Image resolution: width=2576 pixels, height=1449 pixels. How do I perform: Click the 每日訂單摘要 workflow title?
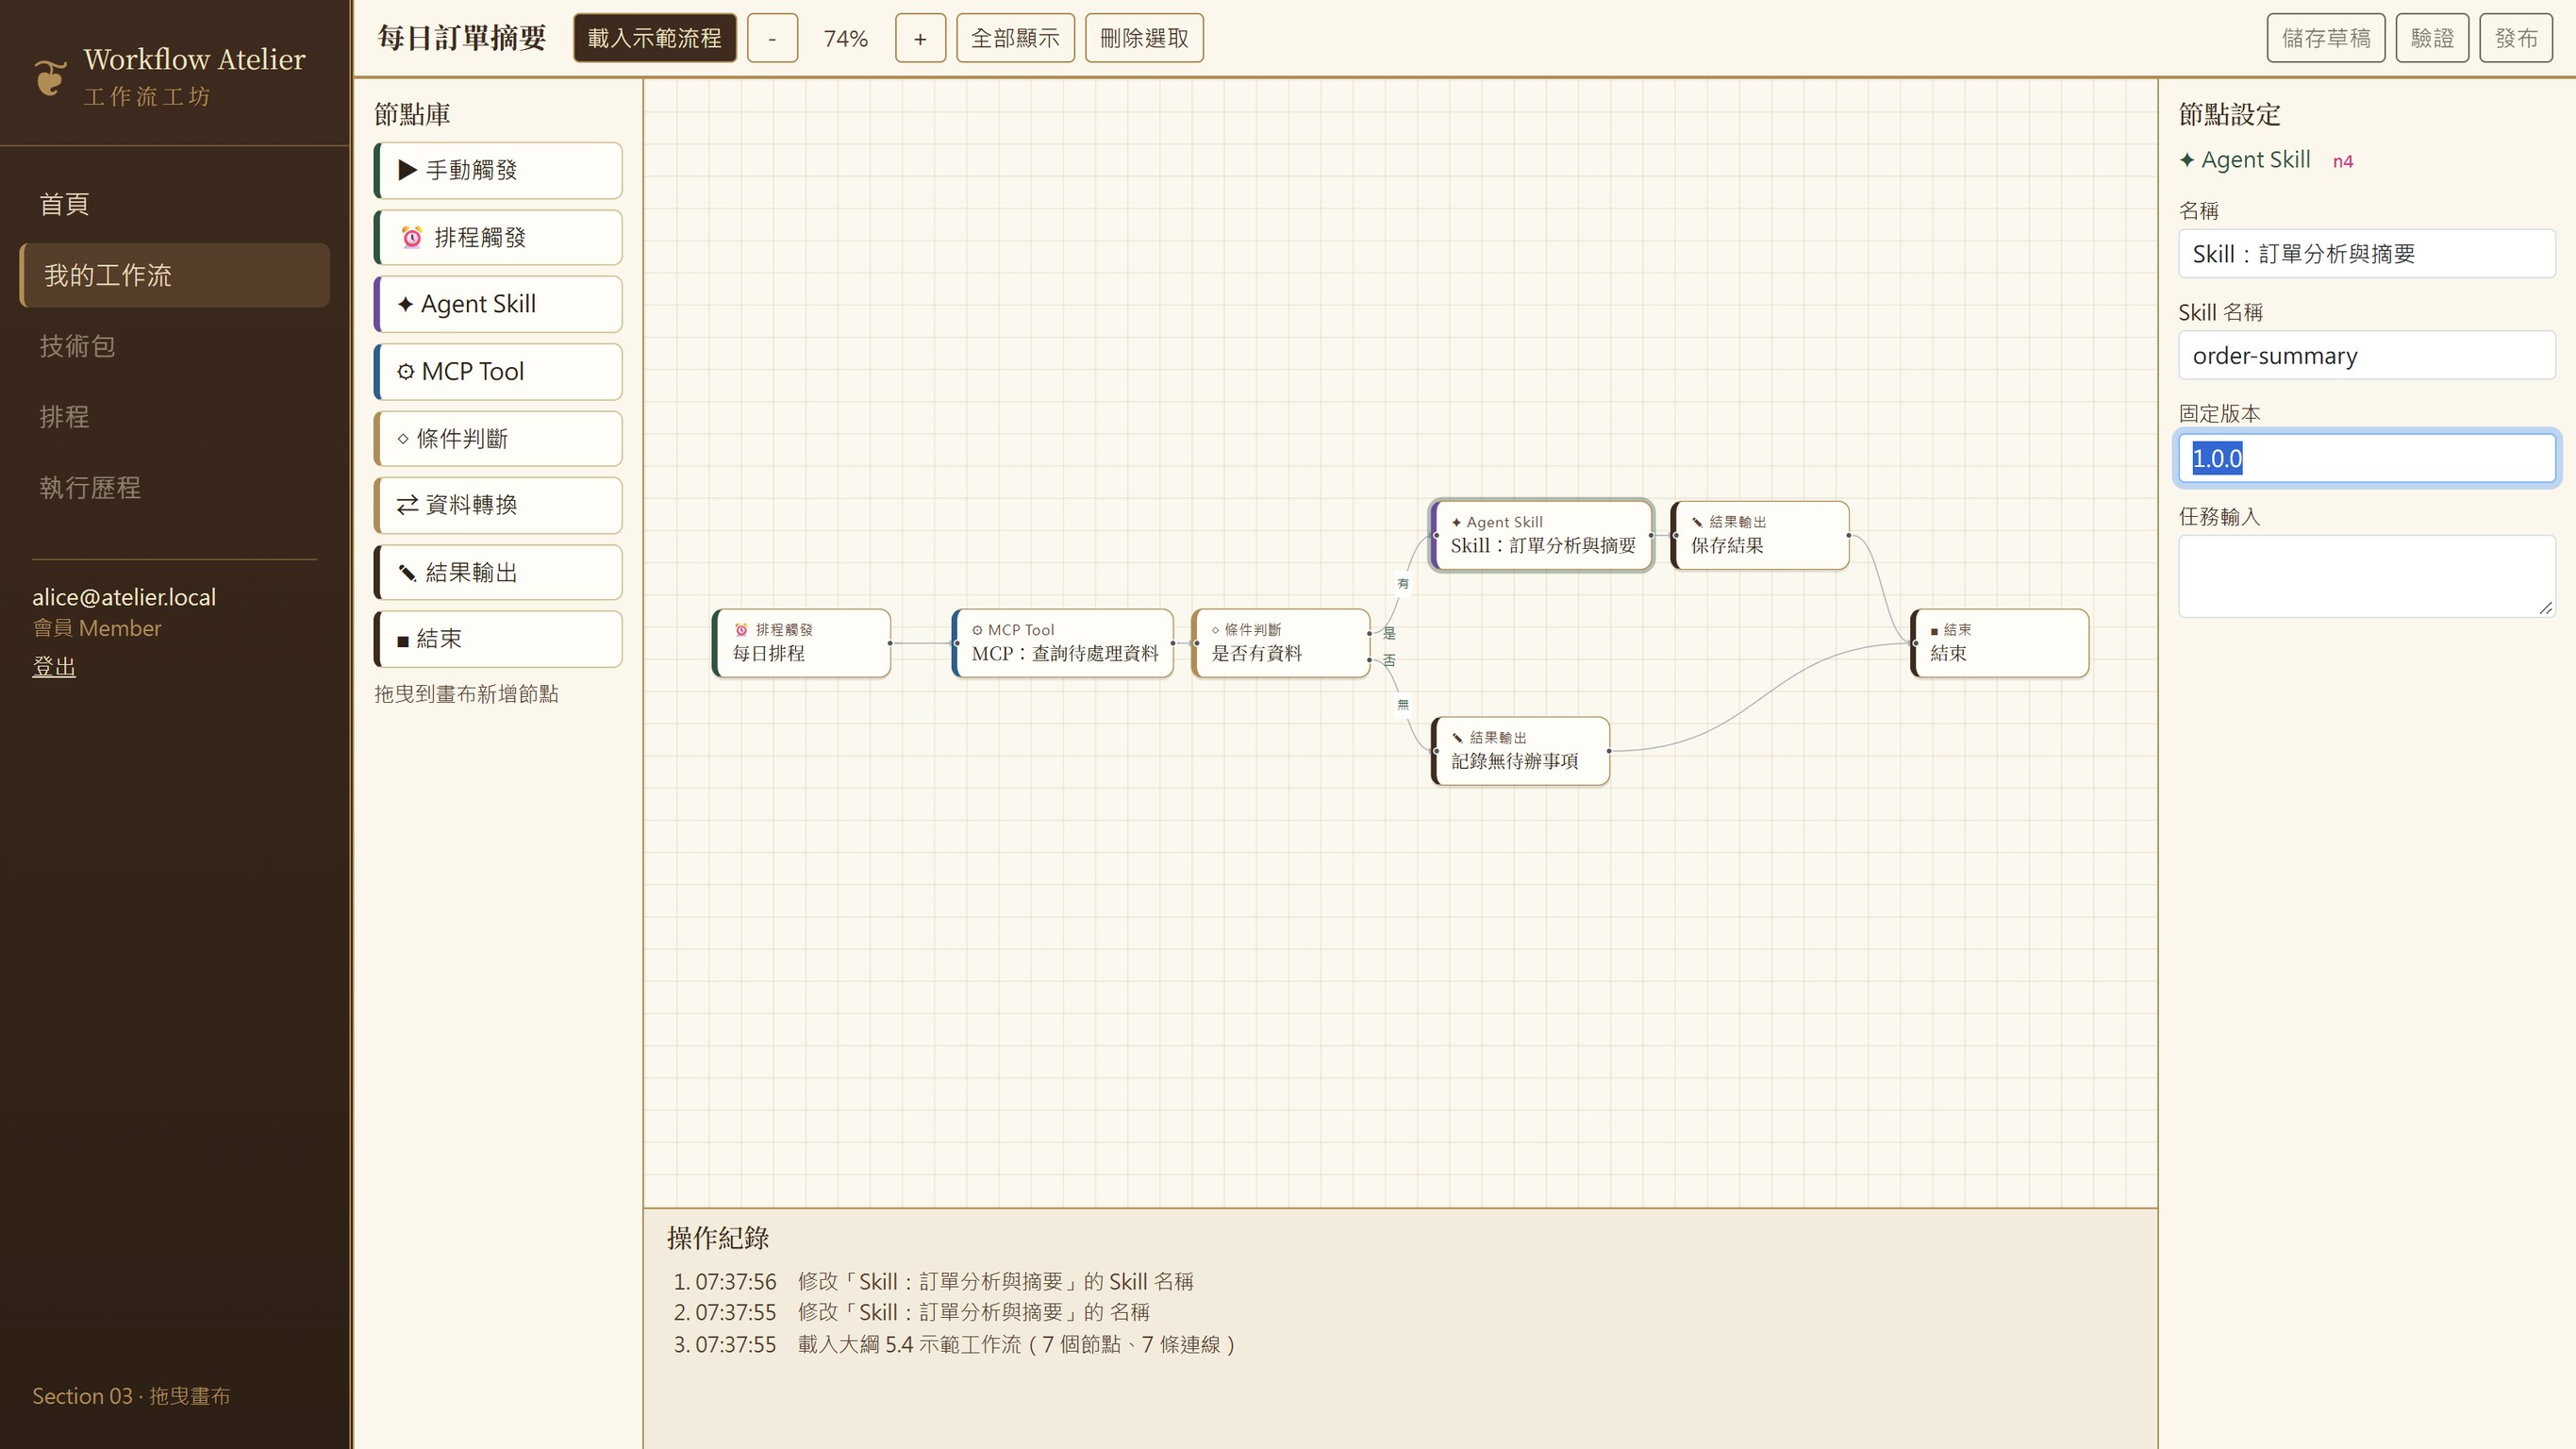click(x=462, y=38)
